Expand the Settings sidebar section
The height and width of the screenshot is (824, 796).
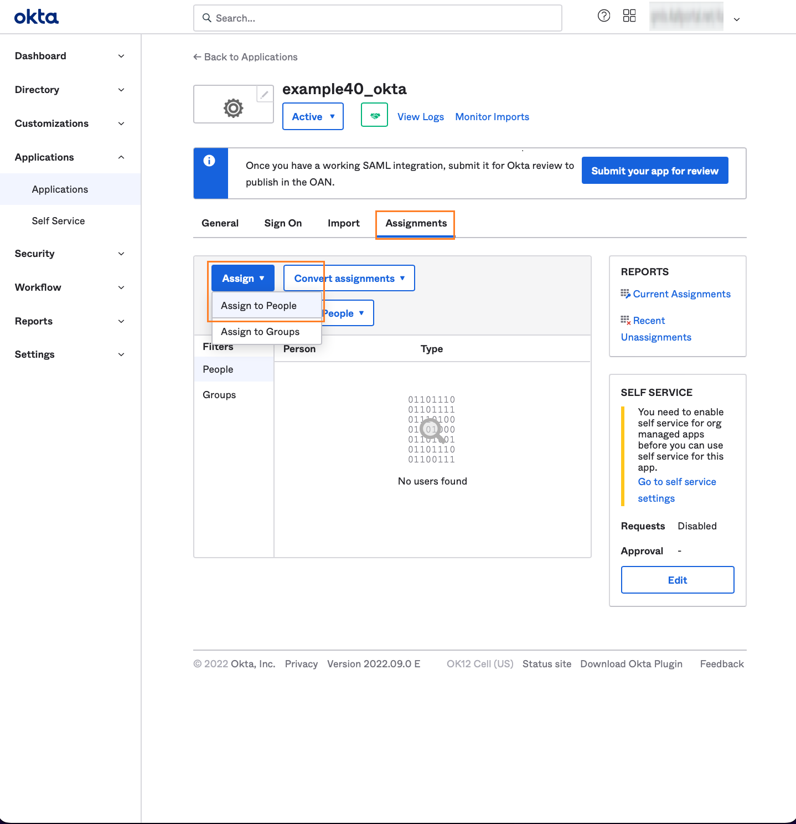(70, 354)
